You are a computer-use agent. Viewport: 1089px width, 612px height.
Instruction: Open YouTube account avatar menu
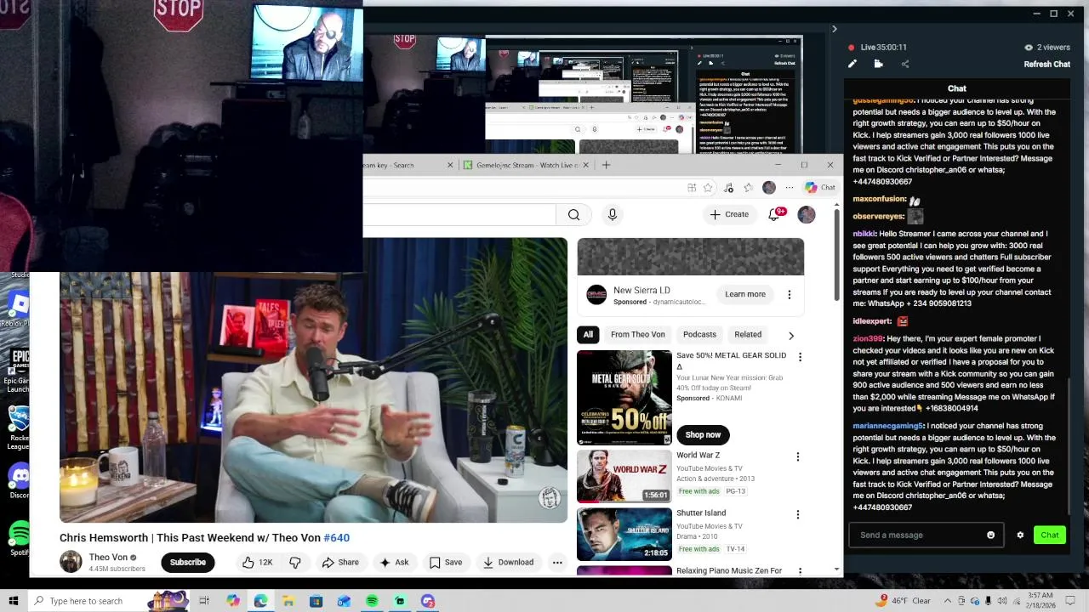point(807,214)
